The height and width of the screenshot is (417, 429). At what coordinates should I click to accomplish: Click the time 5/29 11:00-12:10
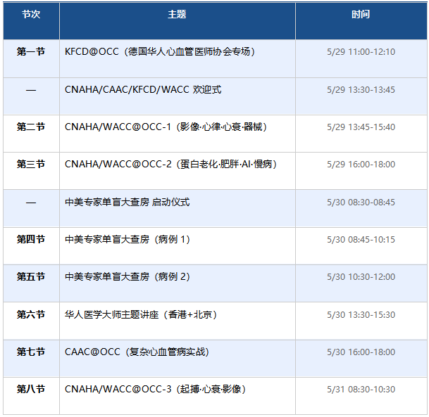pyautogui.click(x=361, y=51)
